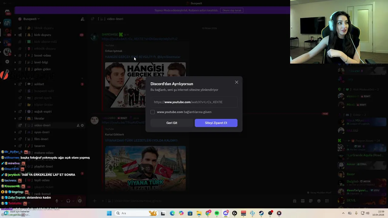388x218 pixels.
Task: Open Discord from taskbar
Action: click(x=226, y=213)
